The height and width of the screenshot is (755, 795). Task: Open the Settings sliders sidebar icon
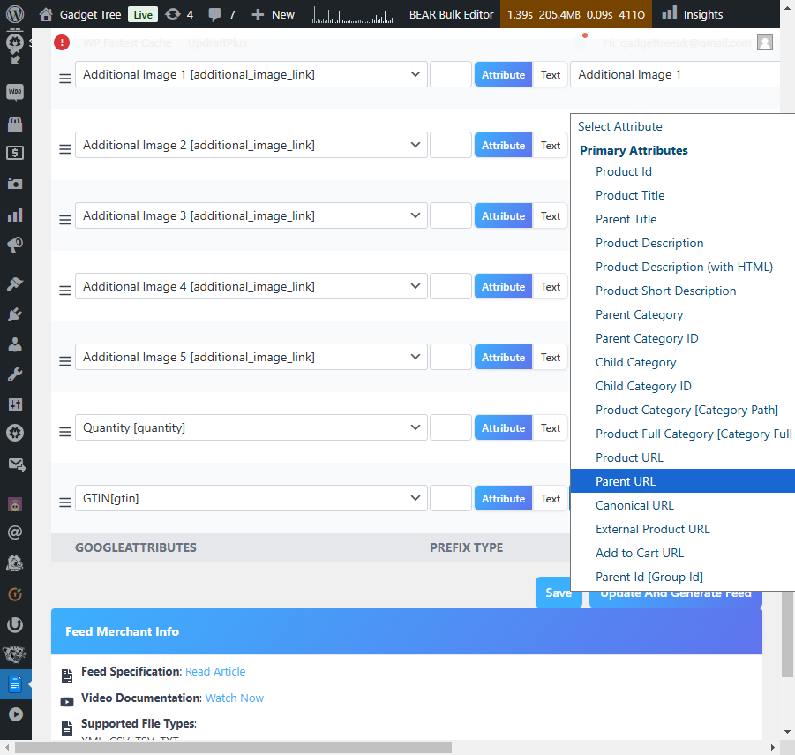pyautogui.click(x=15, y=404)
